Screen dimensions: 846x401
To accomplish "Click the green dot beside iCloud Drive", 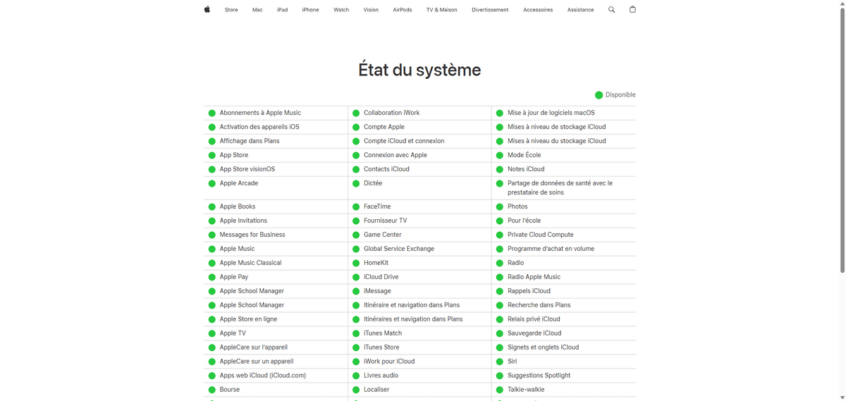I will pyautogui.click(x=356, y=278).
